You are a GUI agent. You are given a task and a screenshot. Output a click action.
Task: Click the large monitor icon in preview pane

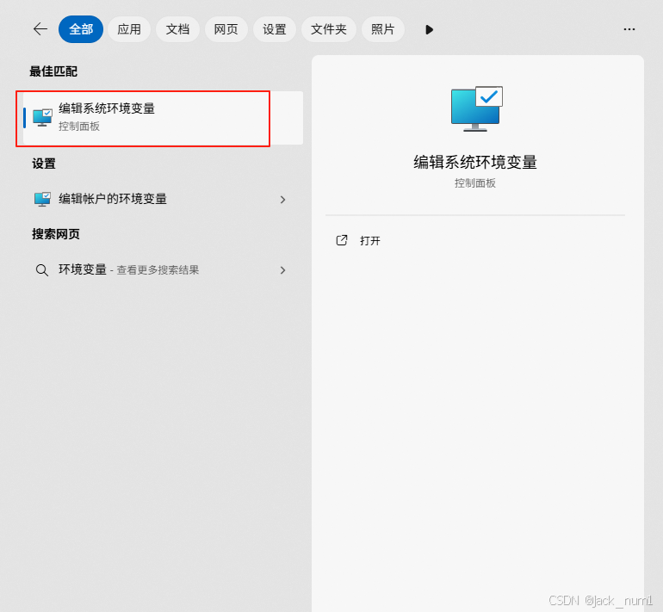click(x=476, y=109)
